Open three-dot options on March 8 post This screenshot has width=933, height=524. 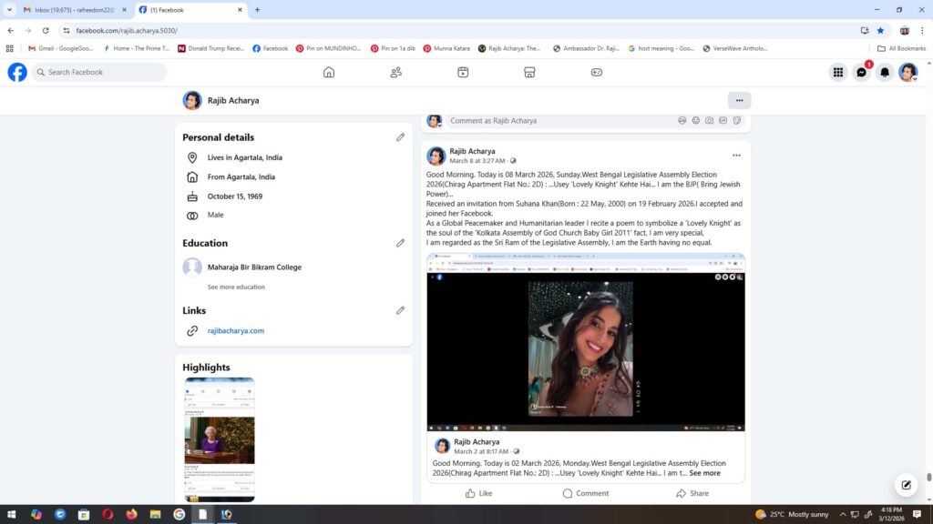736,156
